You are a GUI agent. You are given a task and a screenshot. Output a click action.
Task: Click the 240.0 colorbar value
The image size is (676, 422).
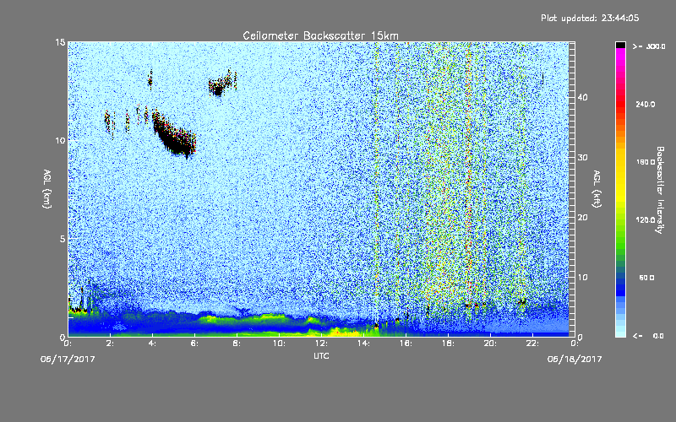(645, 105)
